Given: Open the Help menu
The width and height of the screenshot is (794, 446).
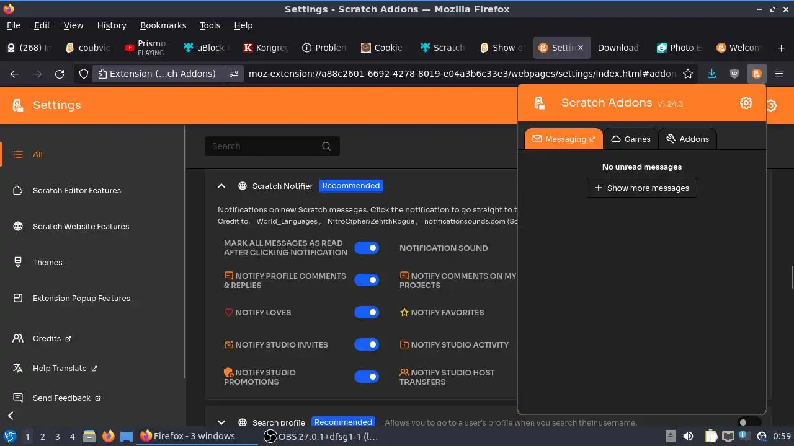Looking at the screenshot, I should (243, 25).
